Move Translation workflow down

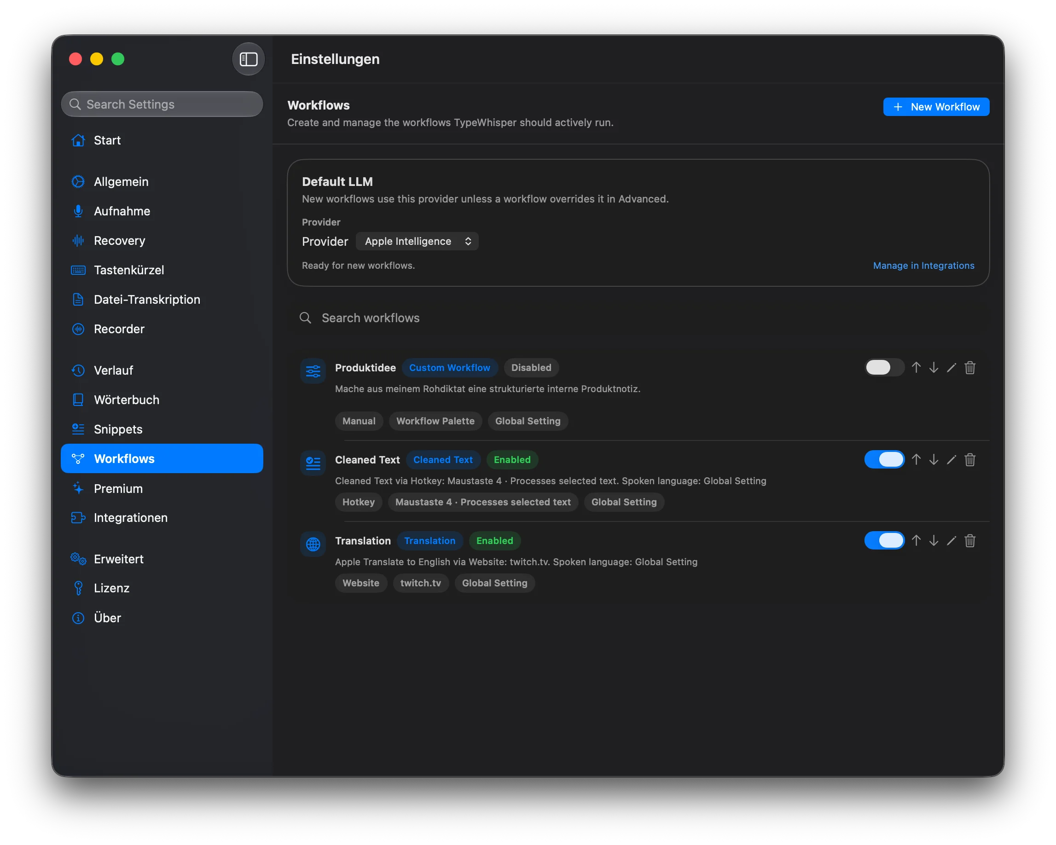[934, 540]
